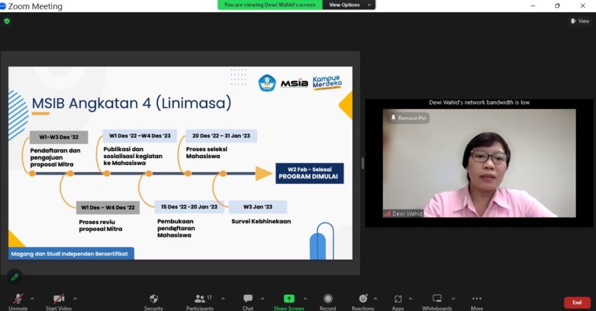Restore down the Zoom window
Screen dimensions: 596x311
click(557, 6)
